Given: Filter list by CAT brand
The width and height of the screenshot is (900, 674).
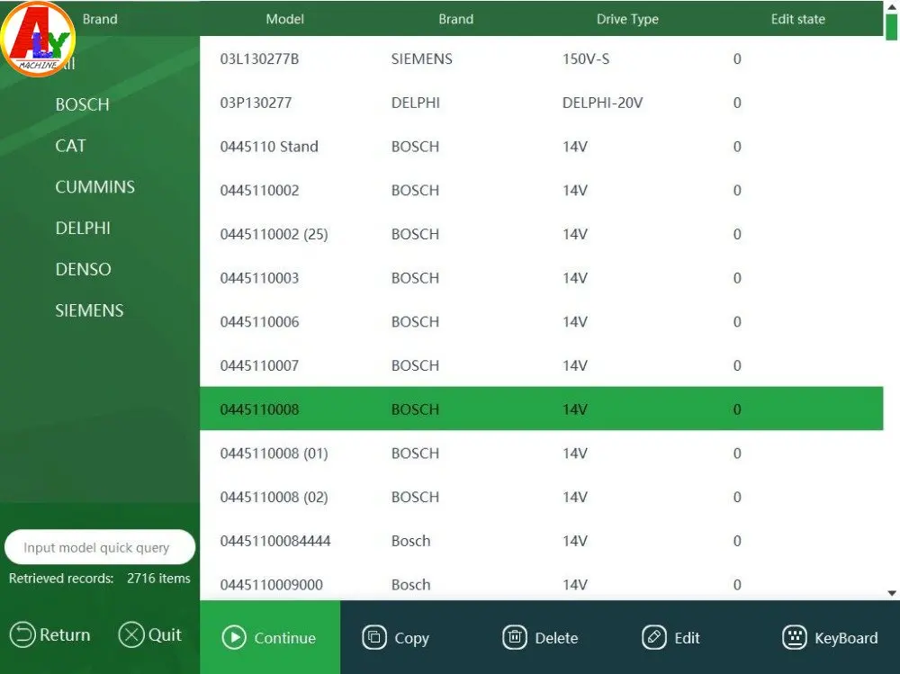Looking at the screenshot, I should pos(70,146).
